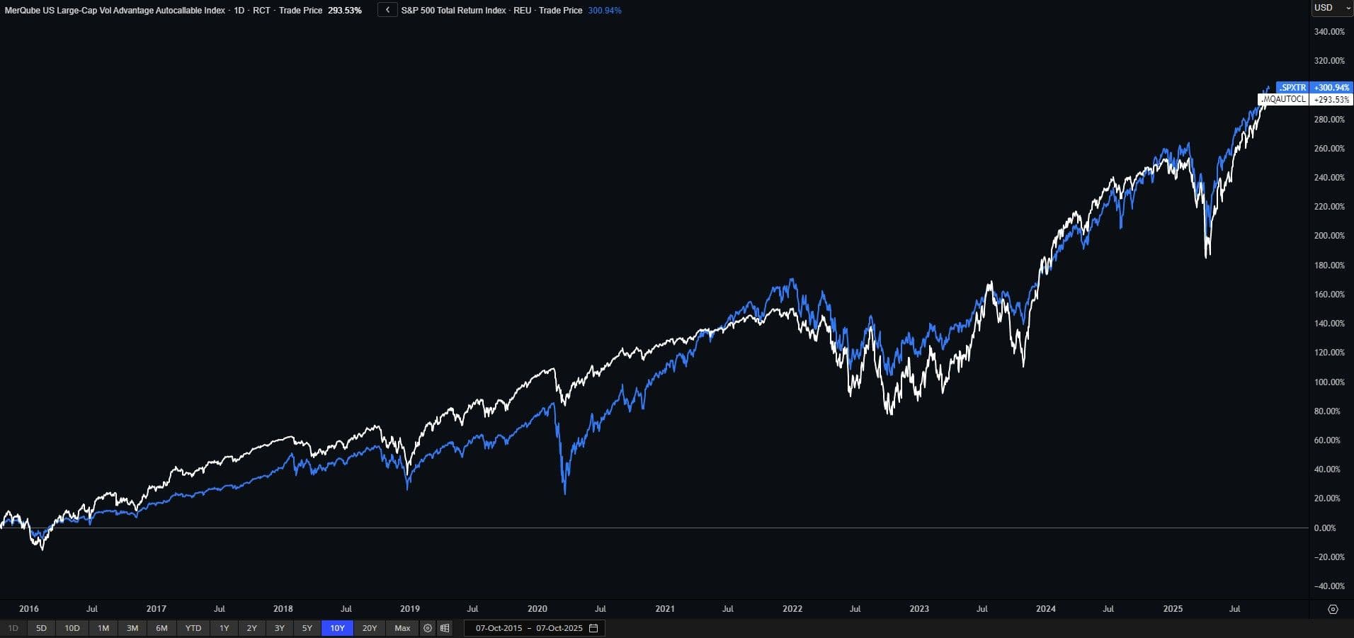Select the S&P 500 Total Return Index legend
Image resolution: width=1354 pixels, height=638 pixels.
[x=453, y=11]
